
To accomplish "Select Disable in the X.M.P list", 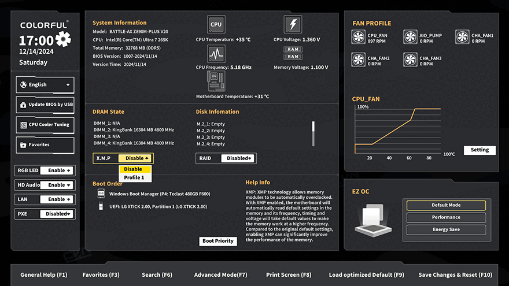I will pos(135,169).
